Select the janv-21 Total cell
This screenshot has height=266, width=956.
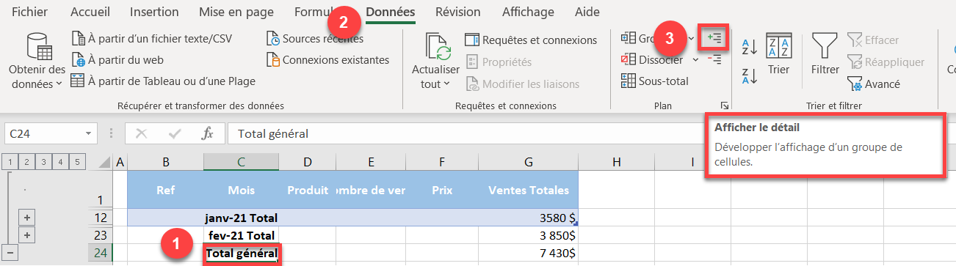(x=241, y=218)
